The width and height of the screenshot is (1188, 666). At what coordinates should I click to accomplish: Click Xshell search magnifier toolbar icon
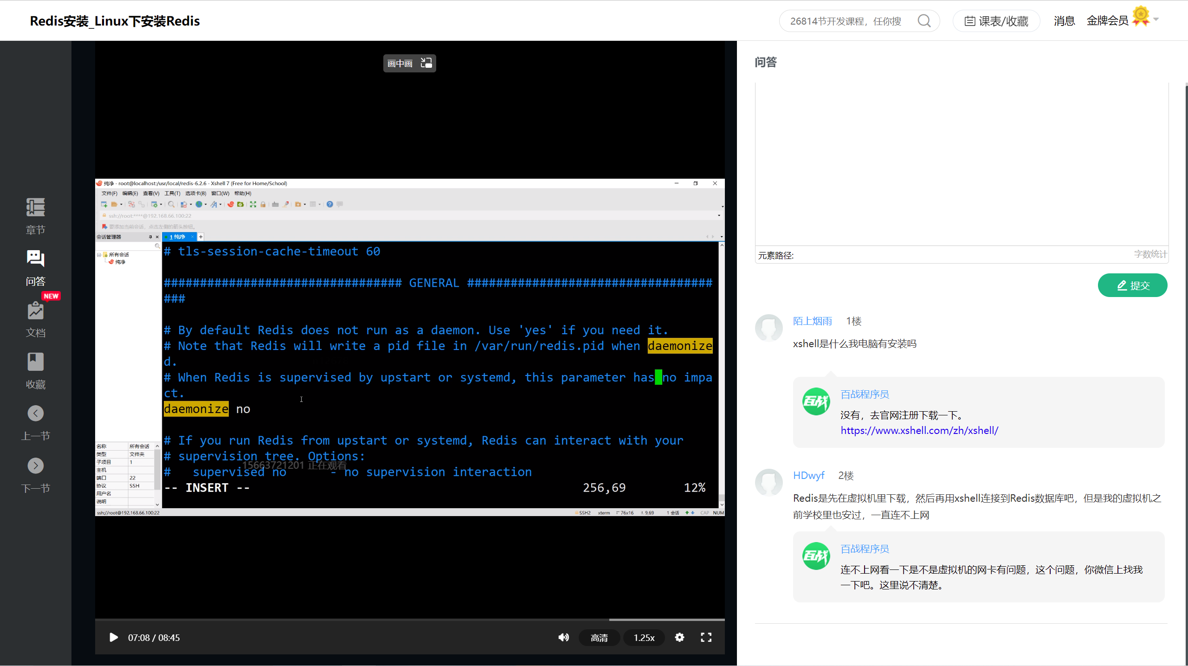(171, 204)
